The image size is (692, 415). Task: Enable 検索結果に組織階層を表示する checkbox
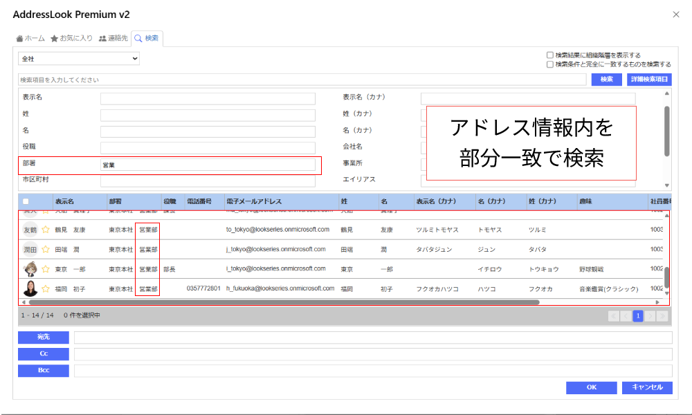549,55
